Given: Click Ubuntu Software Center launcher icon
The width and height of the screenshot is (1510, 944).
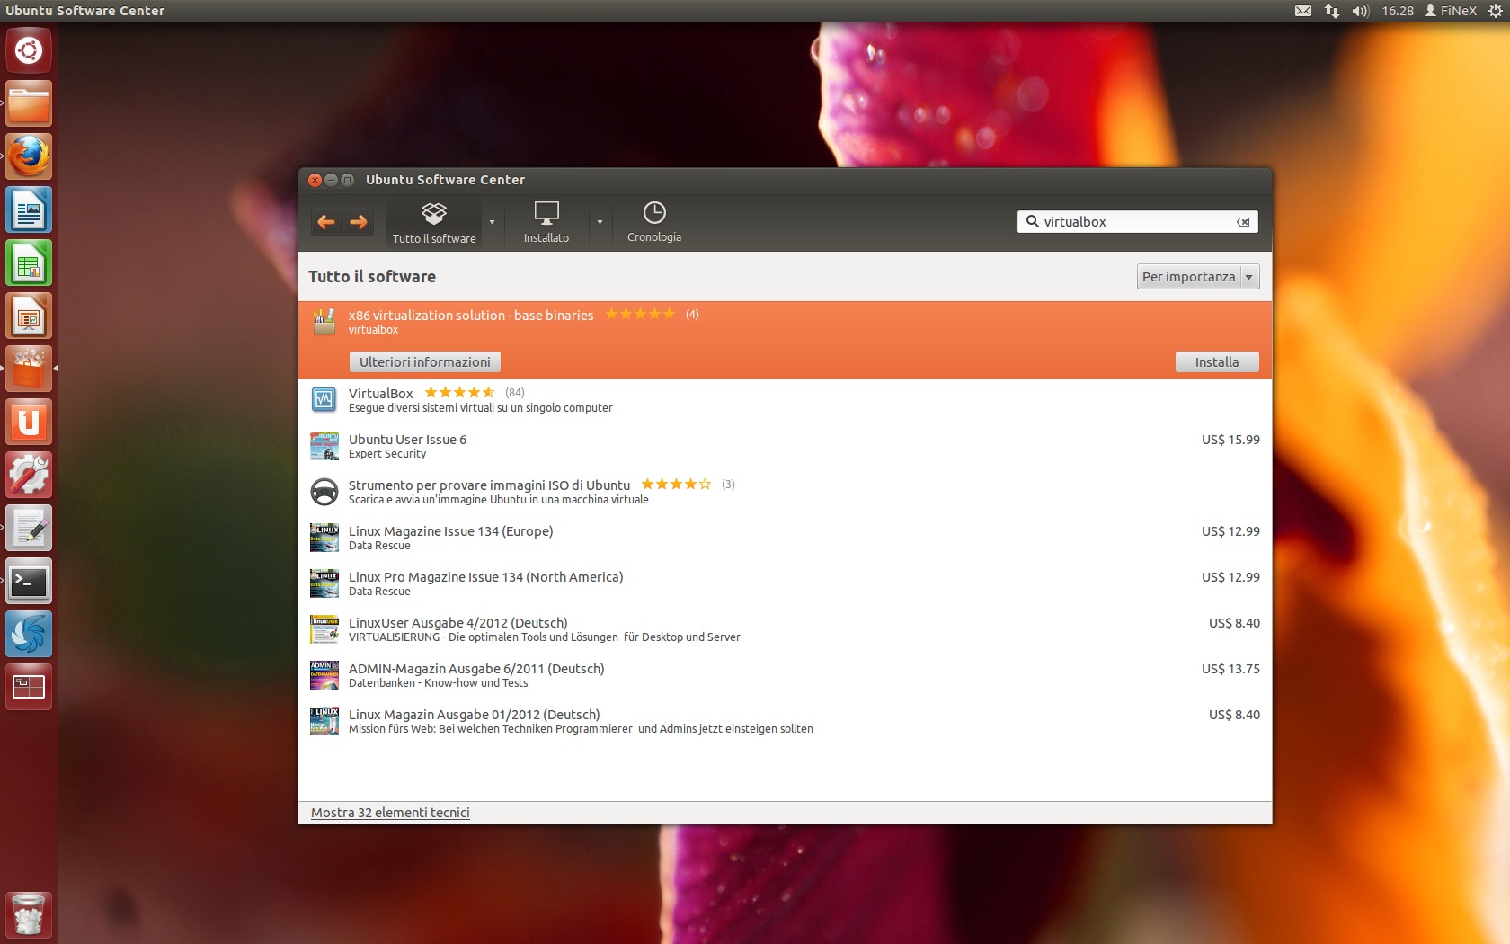Looking at the screenshot, I should tap(29, 369).
